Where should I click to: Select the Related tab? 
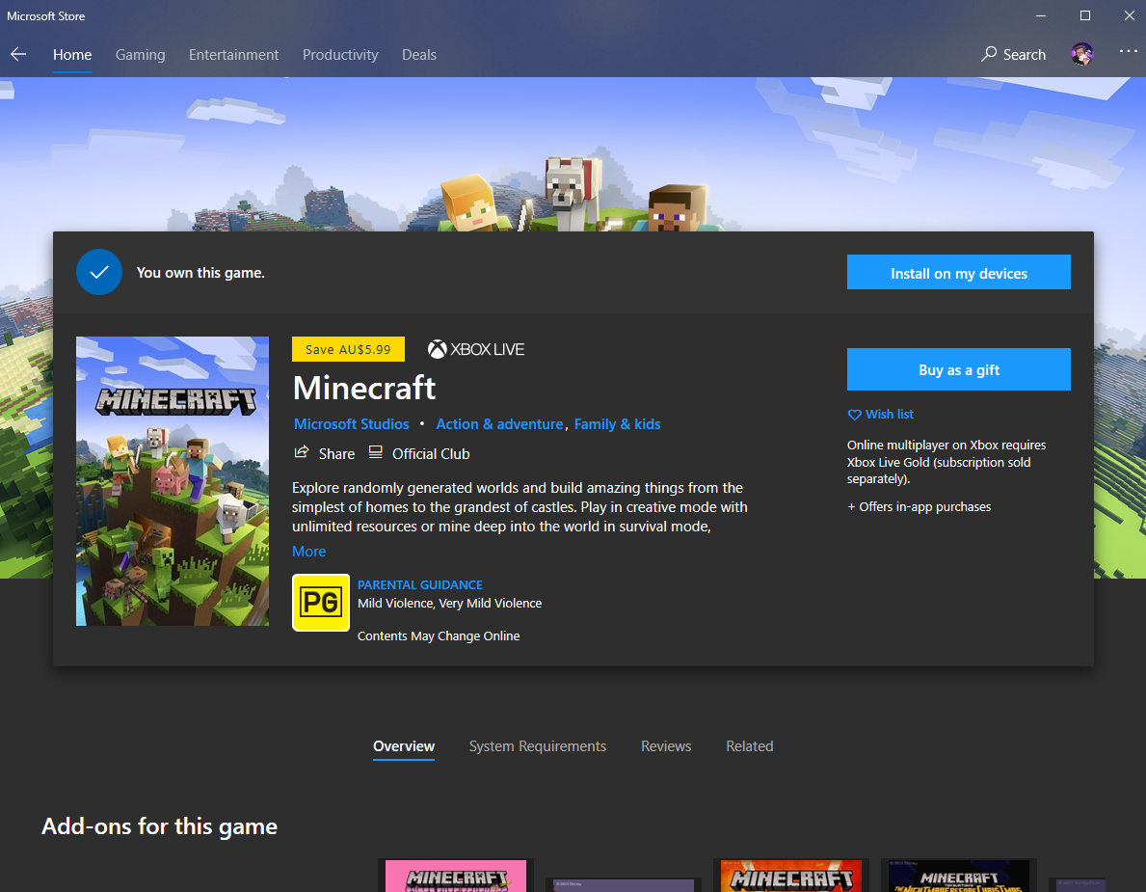749,746
